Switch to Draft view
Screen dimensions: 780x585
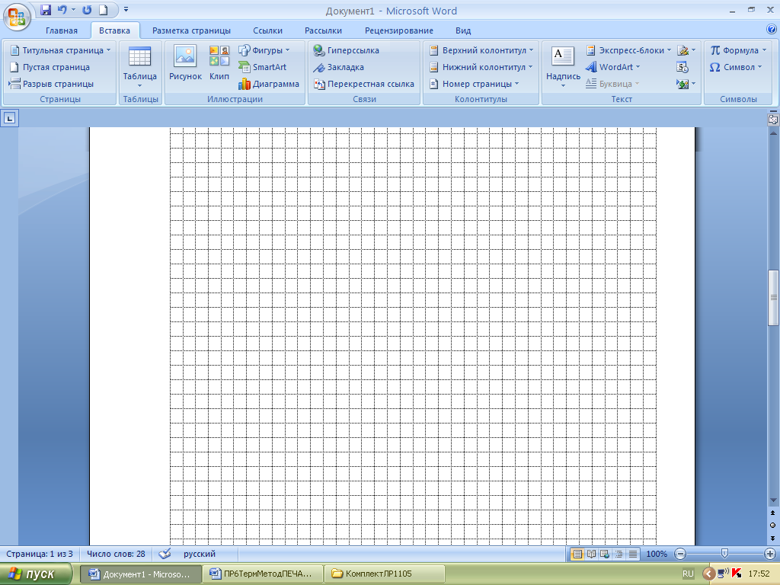tap(633, 554)
